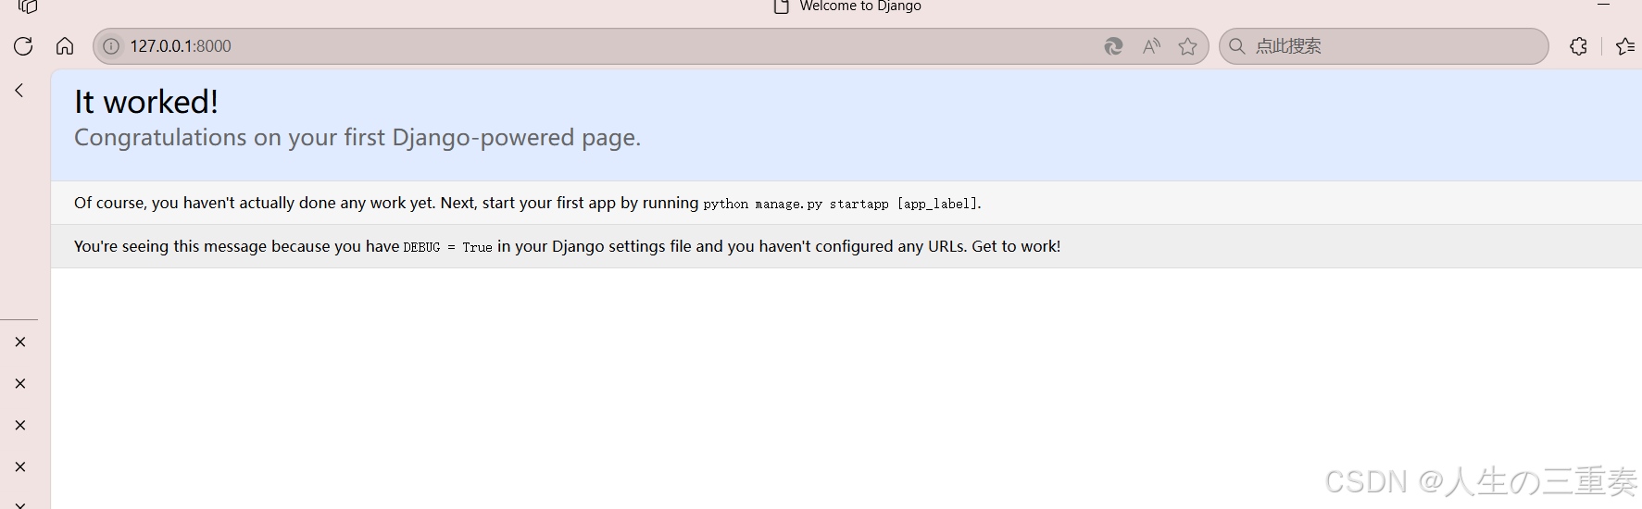Screen dimensions: 1642x509
Task: Open the tab actions icon at top-left
Action: 28,6
